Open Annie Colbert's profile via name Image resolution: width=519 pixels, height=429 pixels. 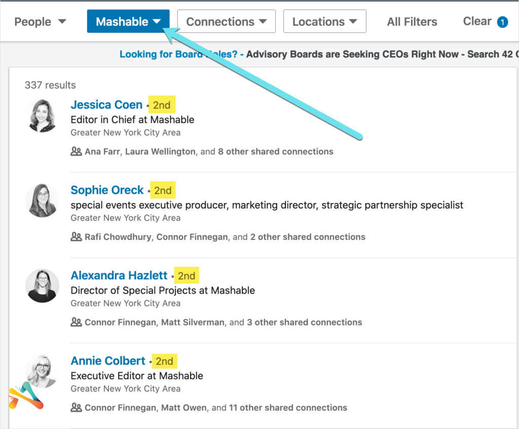108,361
